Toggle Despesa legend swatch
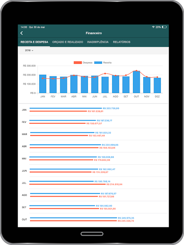Viewport: 184px width, 245px height. point(78,63)
